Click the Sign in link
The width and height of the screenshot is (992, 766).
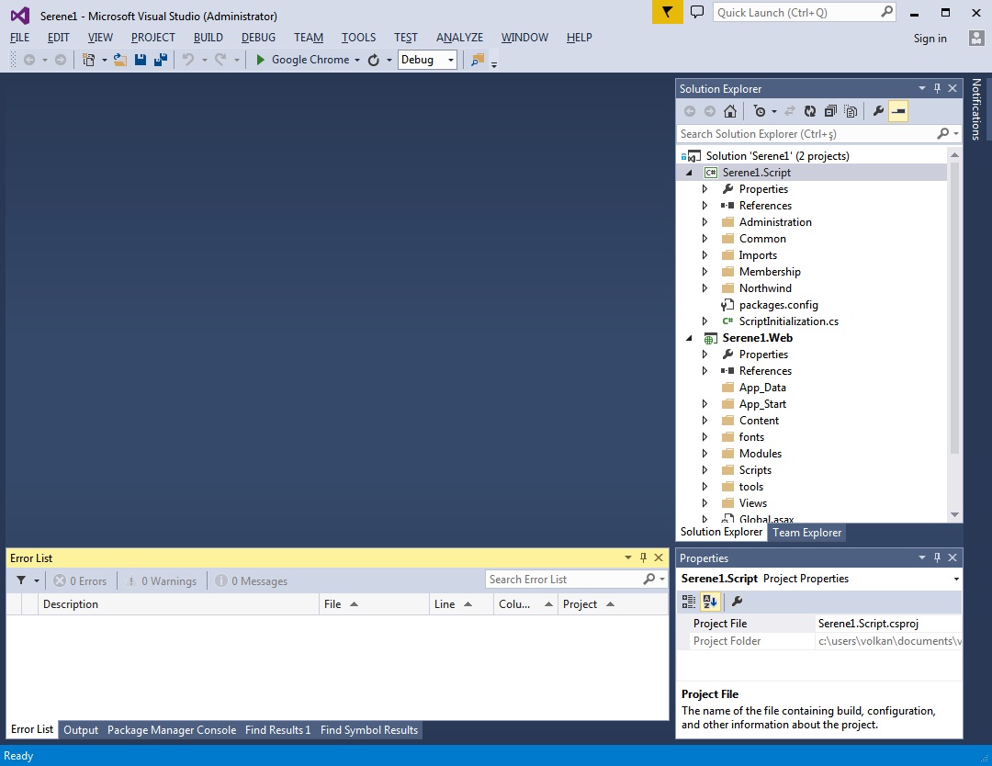(x=930, y=39)
